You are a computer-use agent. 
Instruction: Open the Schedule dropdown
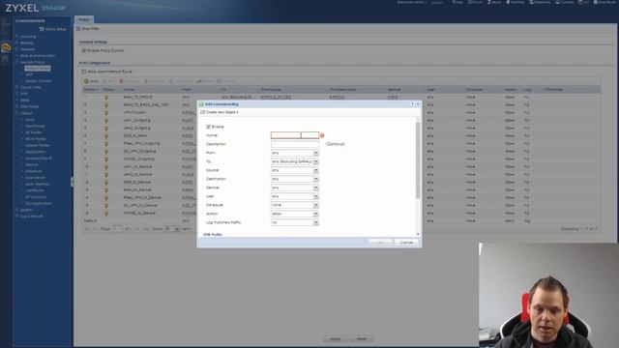pos(316,205)
